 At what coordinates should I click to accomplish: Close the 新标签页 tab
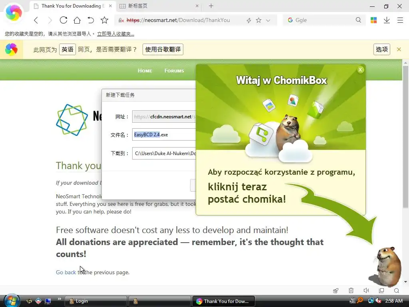[197, 6]
